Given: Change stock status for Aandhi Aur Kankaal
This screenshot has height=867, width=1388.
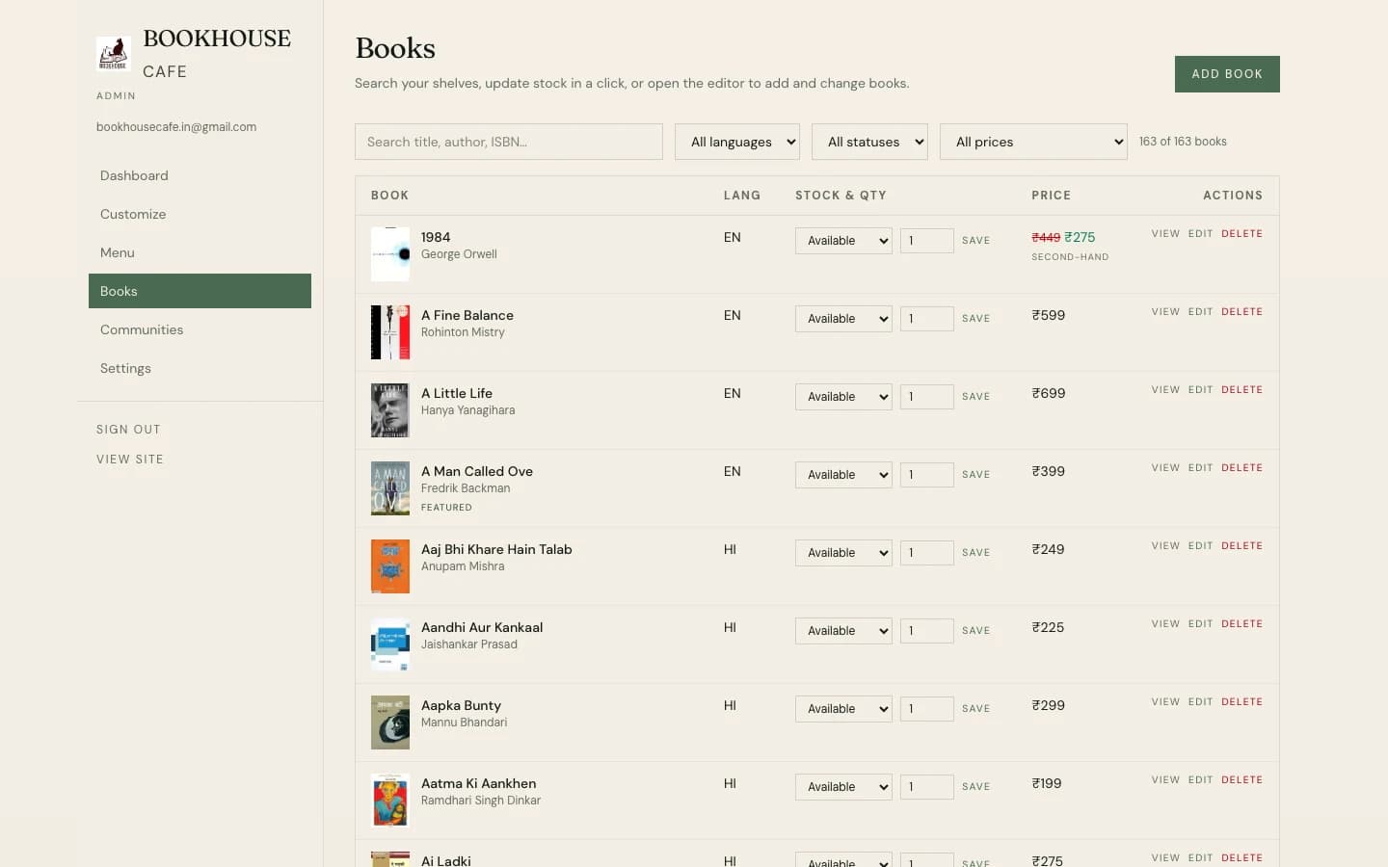Looking at the screenshot, I should point(843,631).
